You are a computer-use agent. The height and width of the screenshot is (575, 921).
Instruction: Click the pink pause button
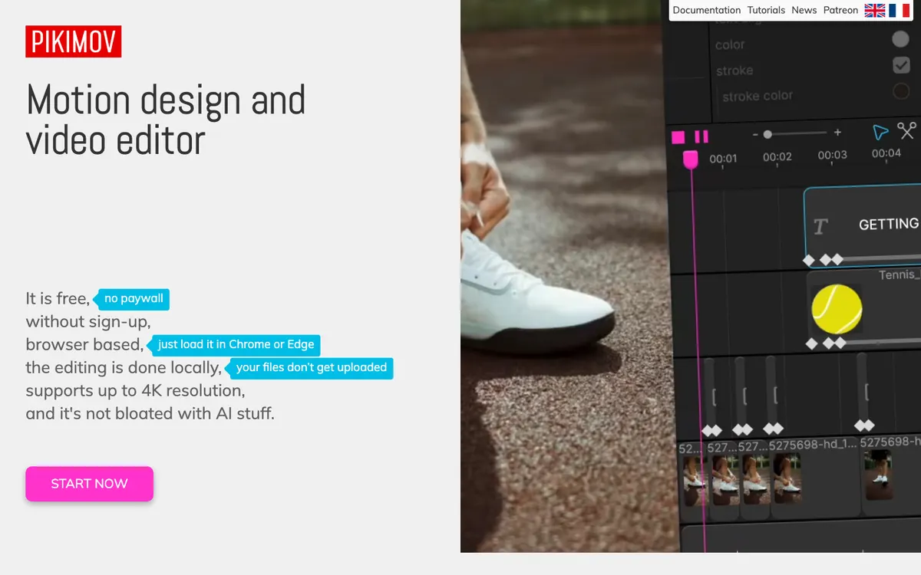(701, 137)
